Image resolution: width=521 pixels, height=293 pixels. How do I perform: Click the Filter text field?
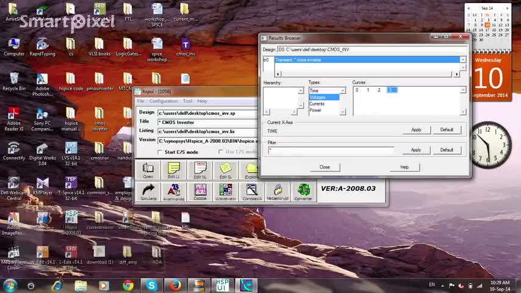pos(330,150)
